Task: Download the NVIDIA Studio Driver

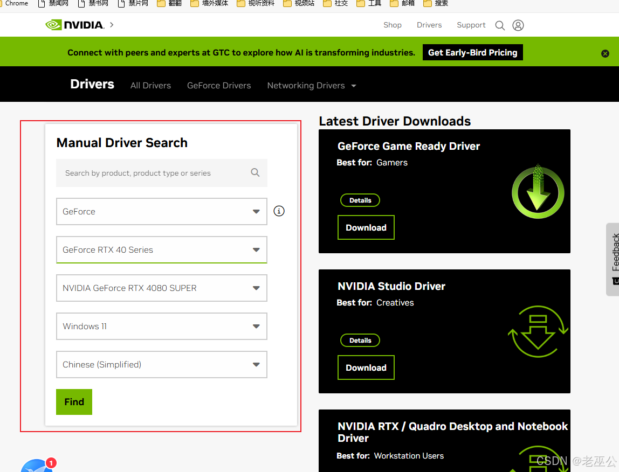Action: pos(366,367)
